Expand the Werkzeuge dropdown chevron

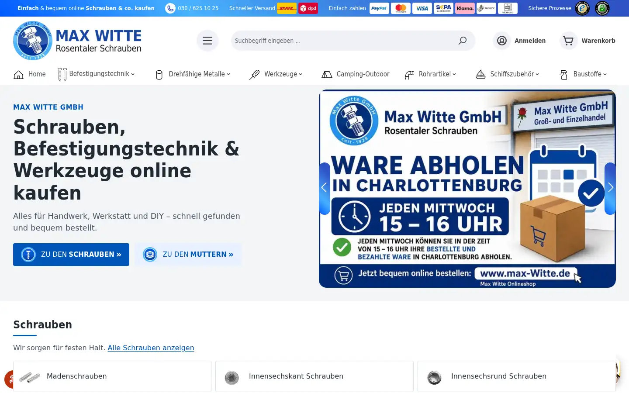(x=301, y=74)
